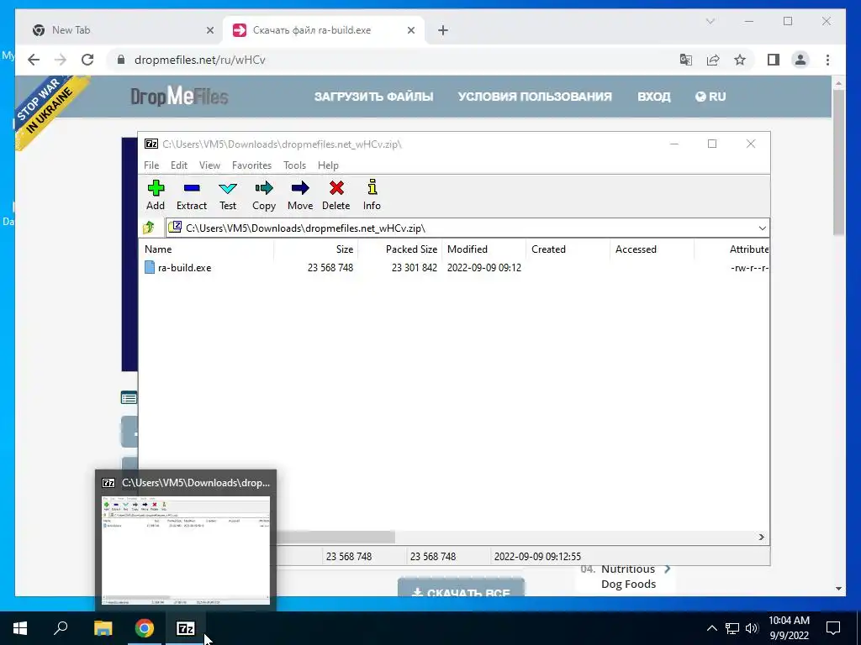Close the ra-build.exe download tab
The width and height of the screenshot is (861, 645).
410,31
